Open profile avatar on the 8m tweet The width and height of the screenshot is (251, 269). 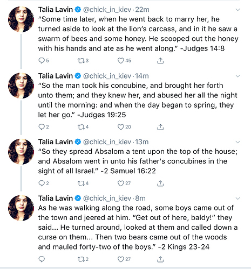click(21, 208)
